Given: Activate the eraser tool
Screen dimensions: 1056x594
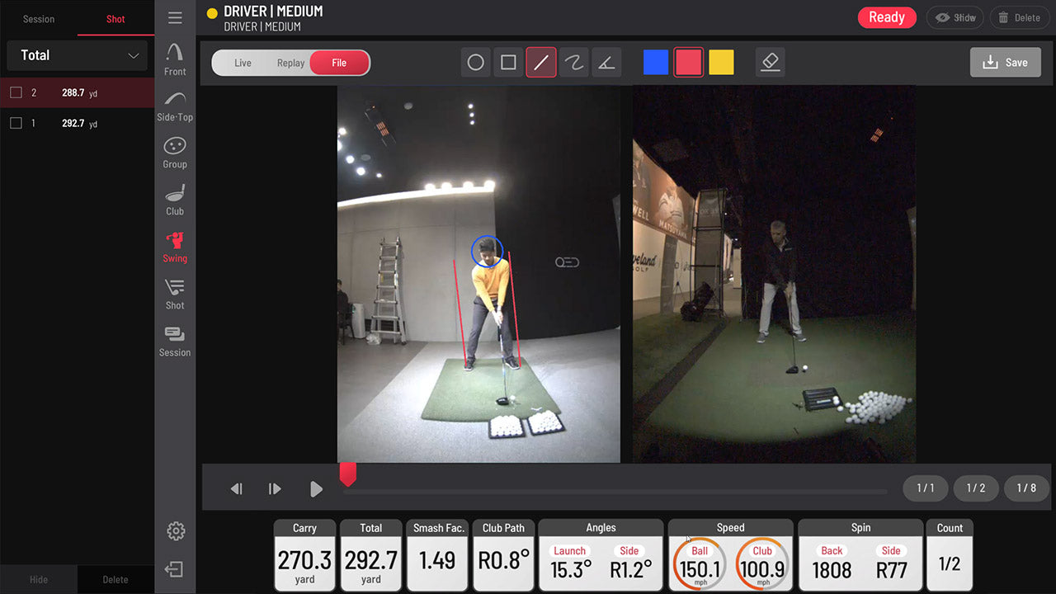Looking at the screenshot, I should [x=770, y=63].
